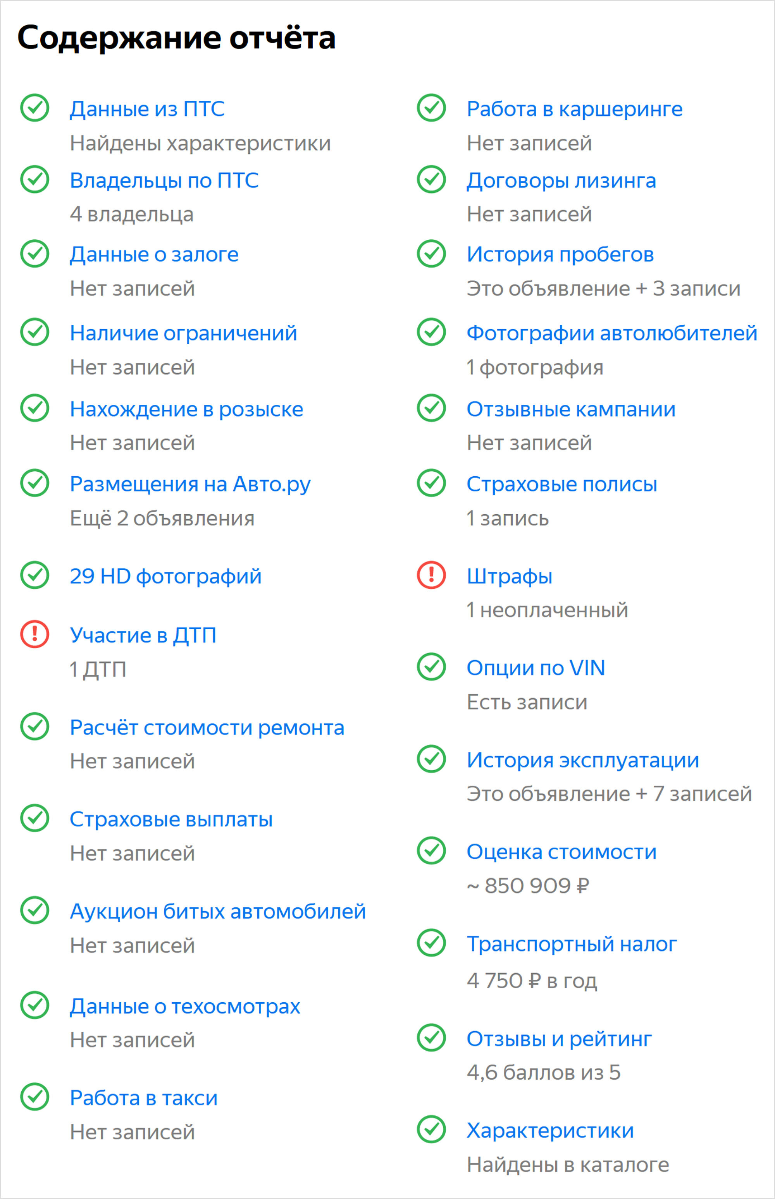Click the checkmark icon beside Оценка стоимости
775x1199 pixels.
pyautogui.click(x=431, y=850)
